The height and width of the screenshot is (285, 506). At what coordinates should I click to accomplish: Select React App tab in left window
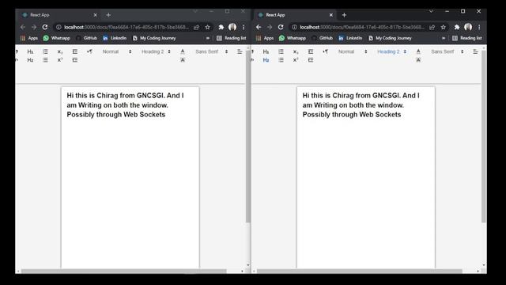[59, 15]
